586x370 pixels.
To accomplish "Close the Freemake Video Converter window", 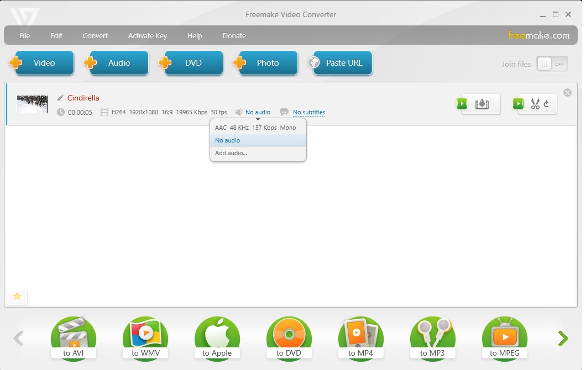I will pyautogui.click(x=568, y=14).
